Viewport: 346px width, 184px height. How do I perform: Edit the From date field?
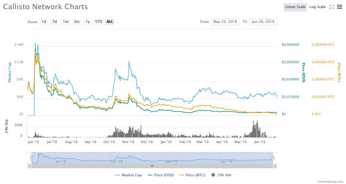[x=225, y=22]
